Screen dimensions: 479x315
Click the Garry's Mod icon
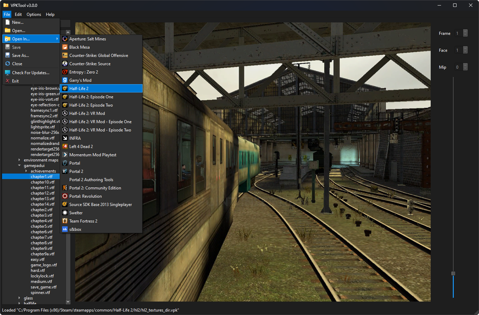pos(65,80)
